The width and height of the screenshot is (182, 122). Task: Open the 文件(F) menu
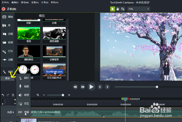[5, 2]
